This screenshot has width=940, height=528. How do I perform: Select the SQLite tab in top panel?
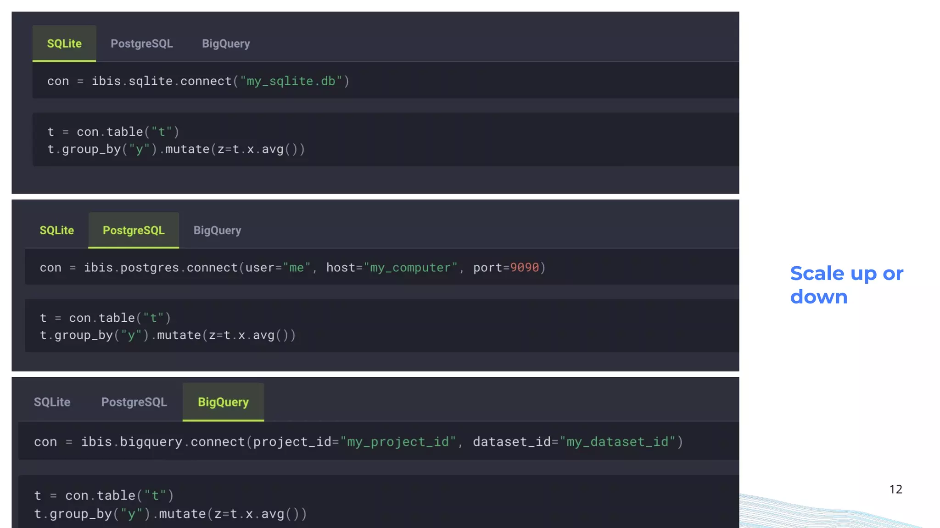[64, 44]
